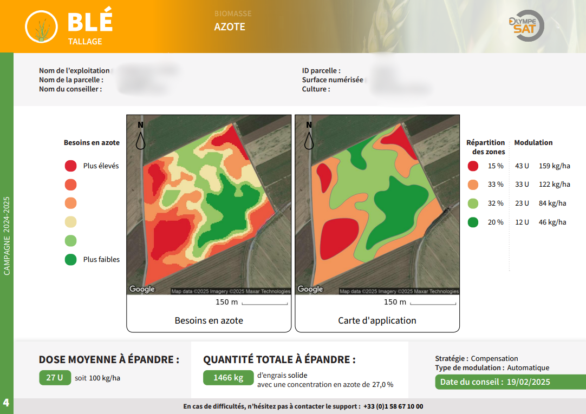Select the dark green 'Plus faibles' legend dot

(70, 260)
